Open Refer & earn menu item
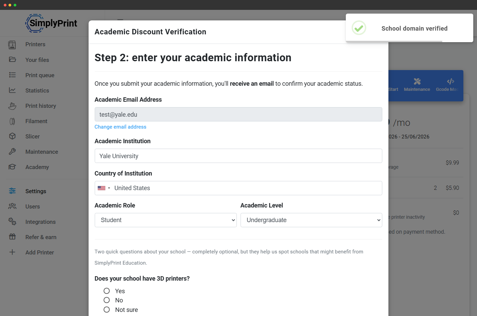The image size is (477, 316). [41, 237]
